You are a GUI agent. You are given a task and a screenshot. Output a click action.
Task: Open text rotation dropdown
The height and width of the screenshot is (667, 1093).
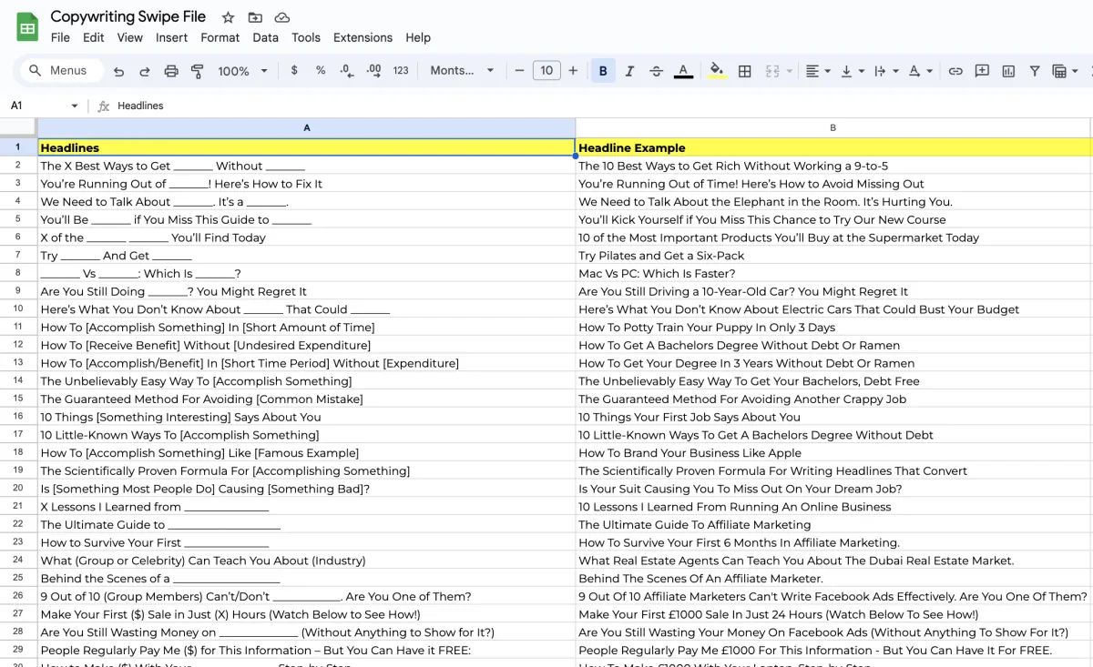tap(920, 71)
